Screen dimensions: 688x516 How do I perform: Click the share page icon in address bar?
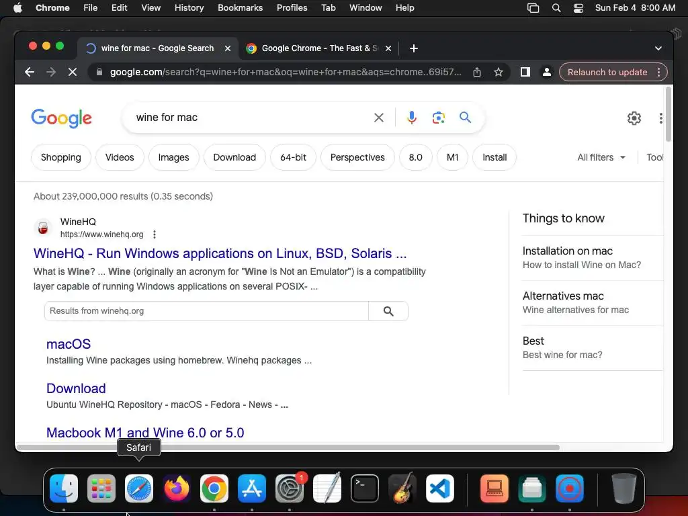[477, 72]
